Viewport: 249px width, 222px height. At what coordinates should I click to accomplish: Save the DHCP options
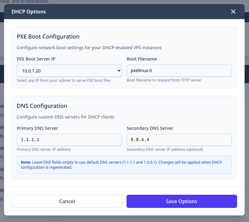[181, 201]
